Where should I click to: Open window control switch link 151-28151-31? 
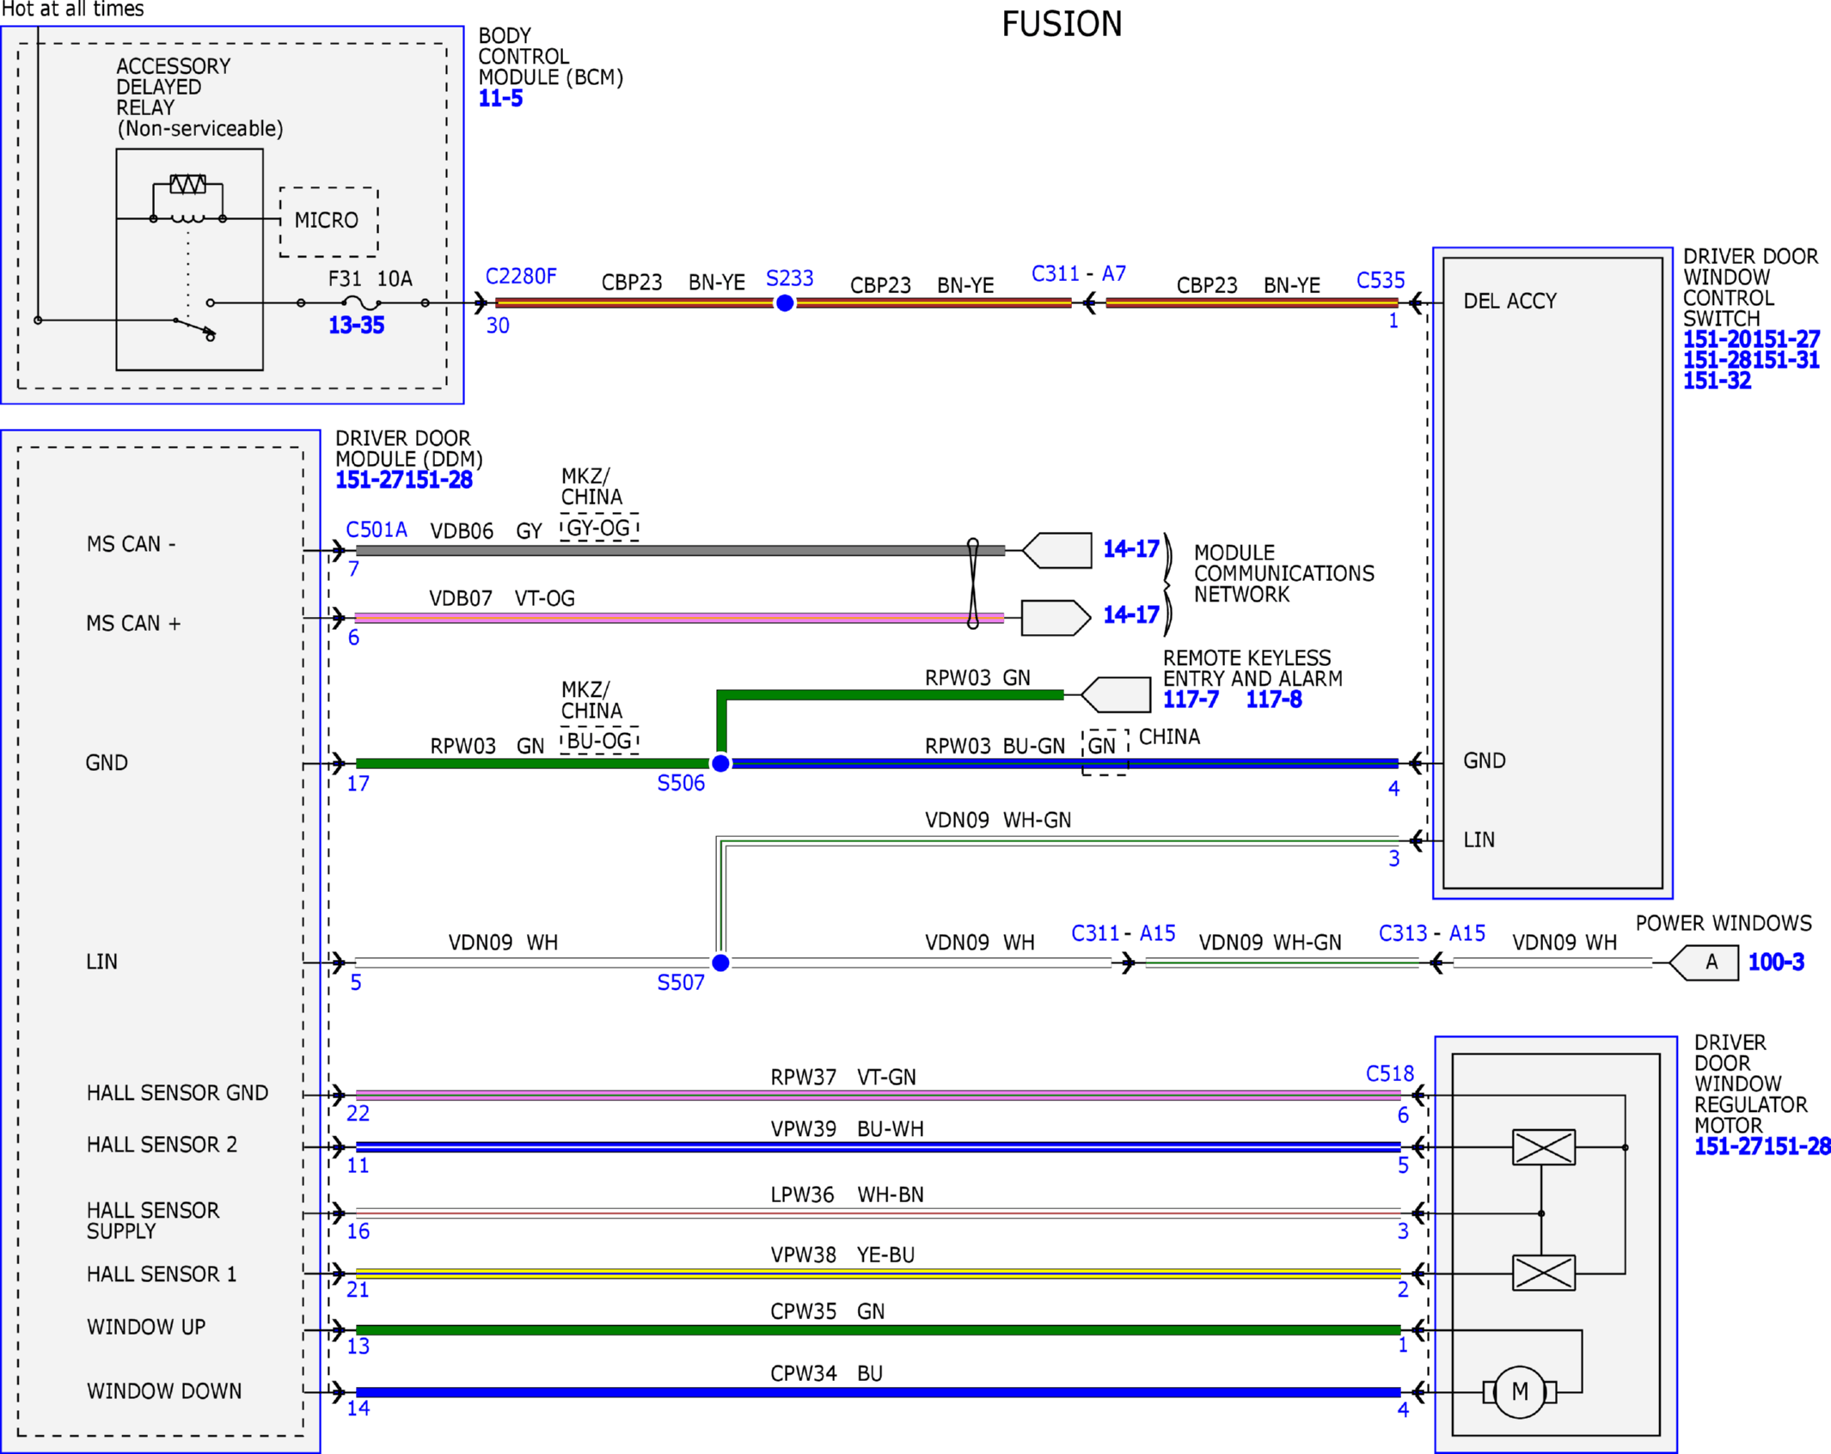click(1751, 361)
